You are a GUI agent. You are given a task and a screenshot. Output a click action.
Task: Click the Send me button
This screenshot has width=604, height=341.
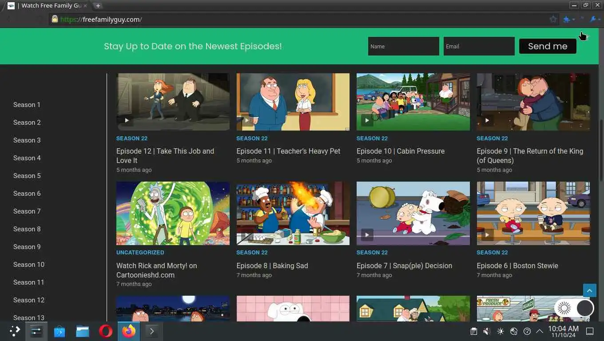(x=548, y=46)
